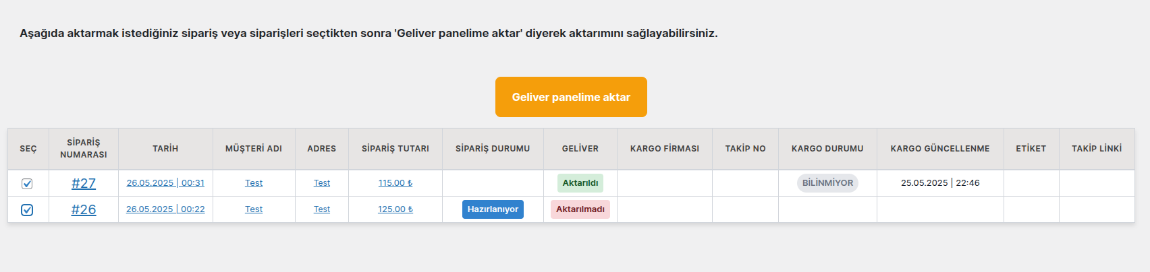
Task: Toggle the checkbox for order #27
Action: click(x=27, y=184)
